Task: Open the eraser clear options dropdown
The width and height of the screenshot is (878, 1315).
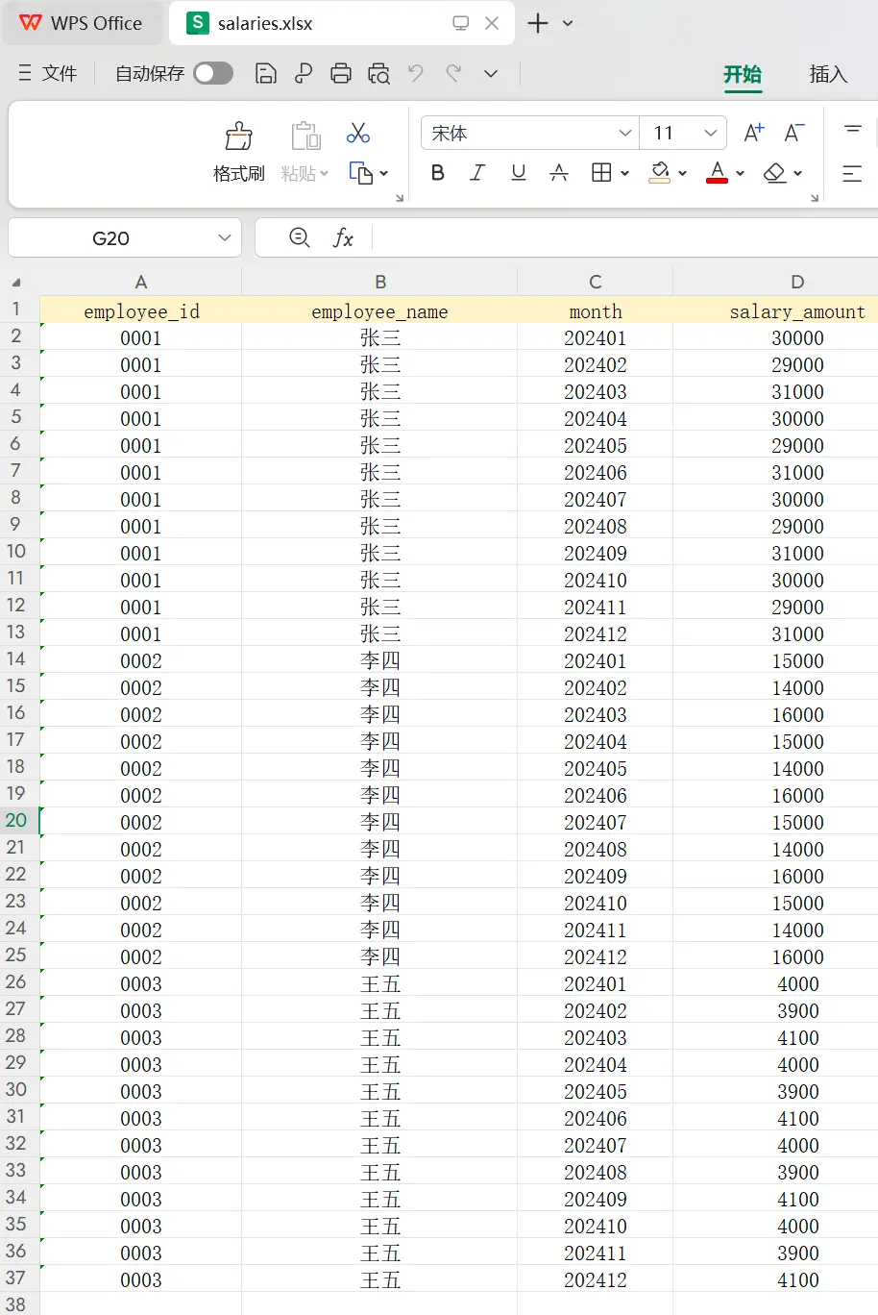Action: [x=797, y=174]
